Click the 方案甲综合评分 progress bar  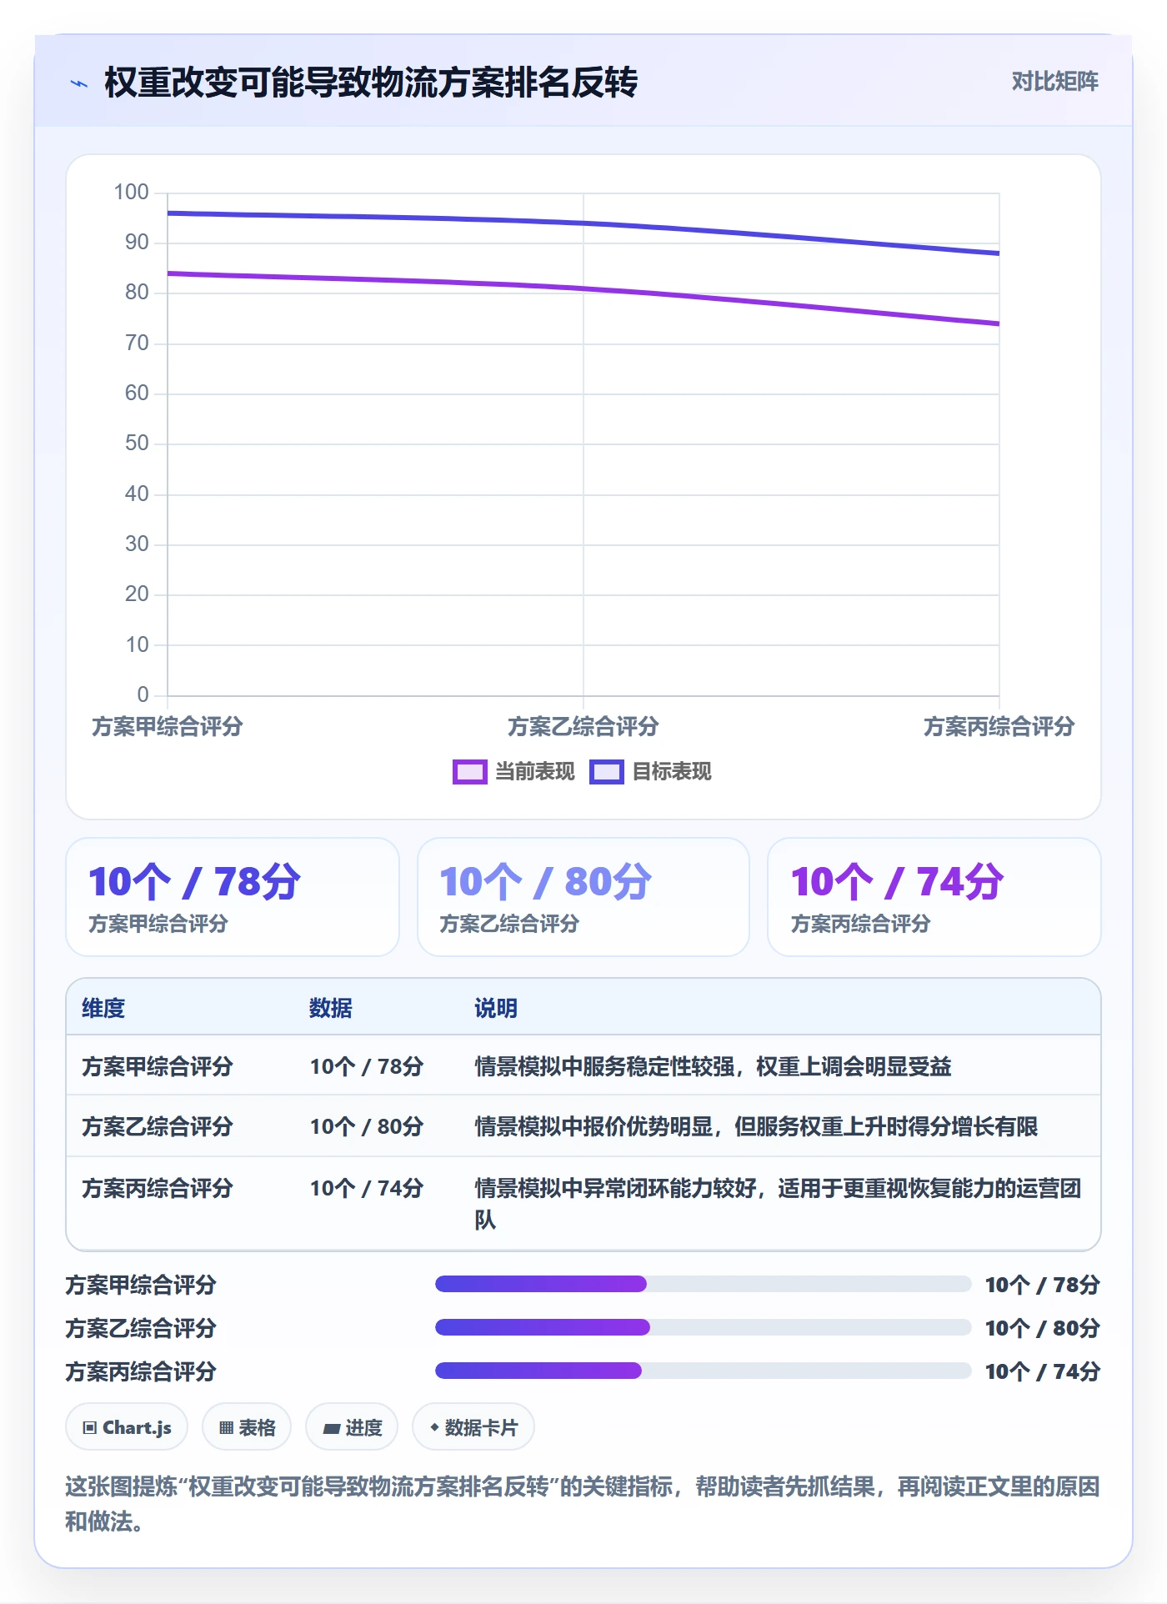703,1284
